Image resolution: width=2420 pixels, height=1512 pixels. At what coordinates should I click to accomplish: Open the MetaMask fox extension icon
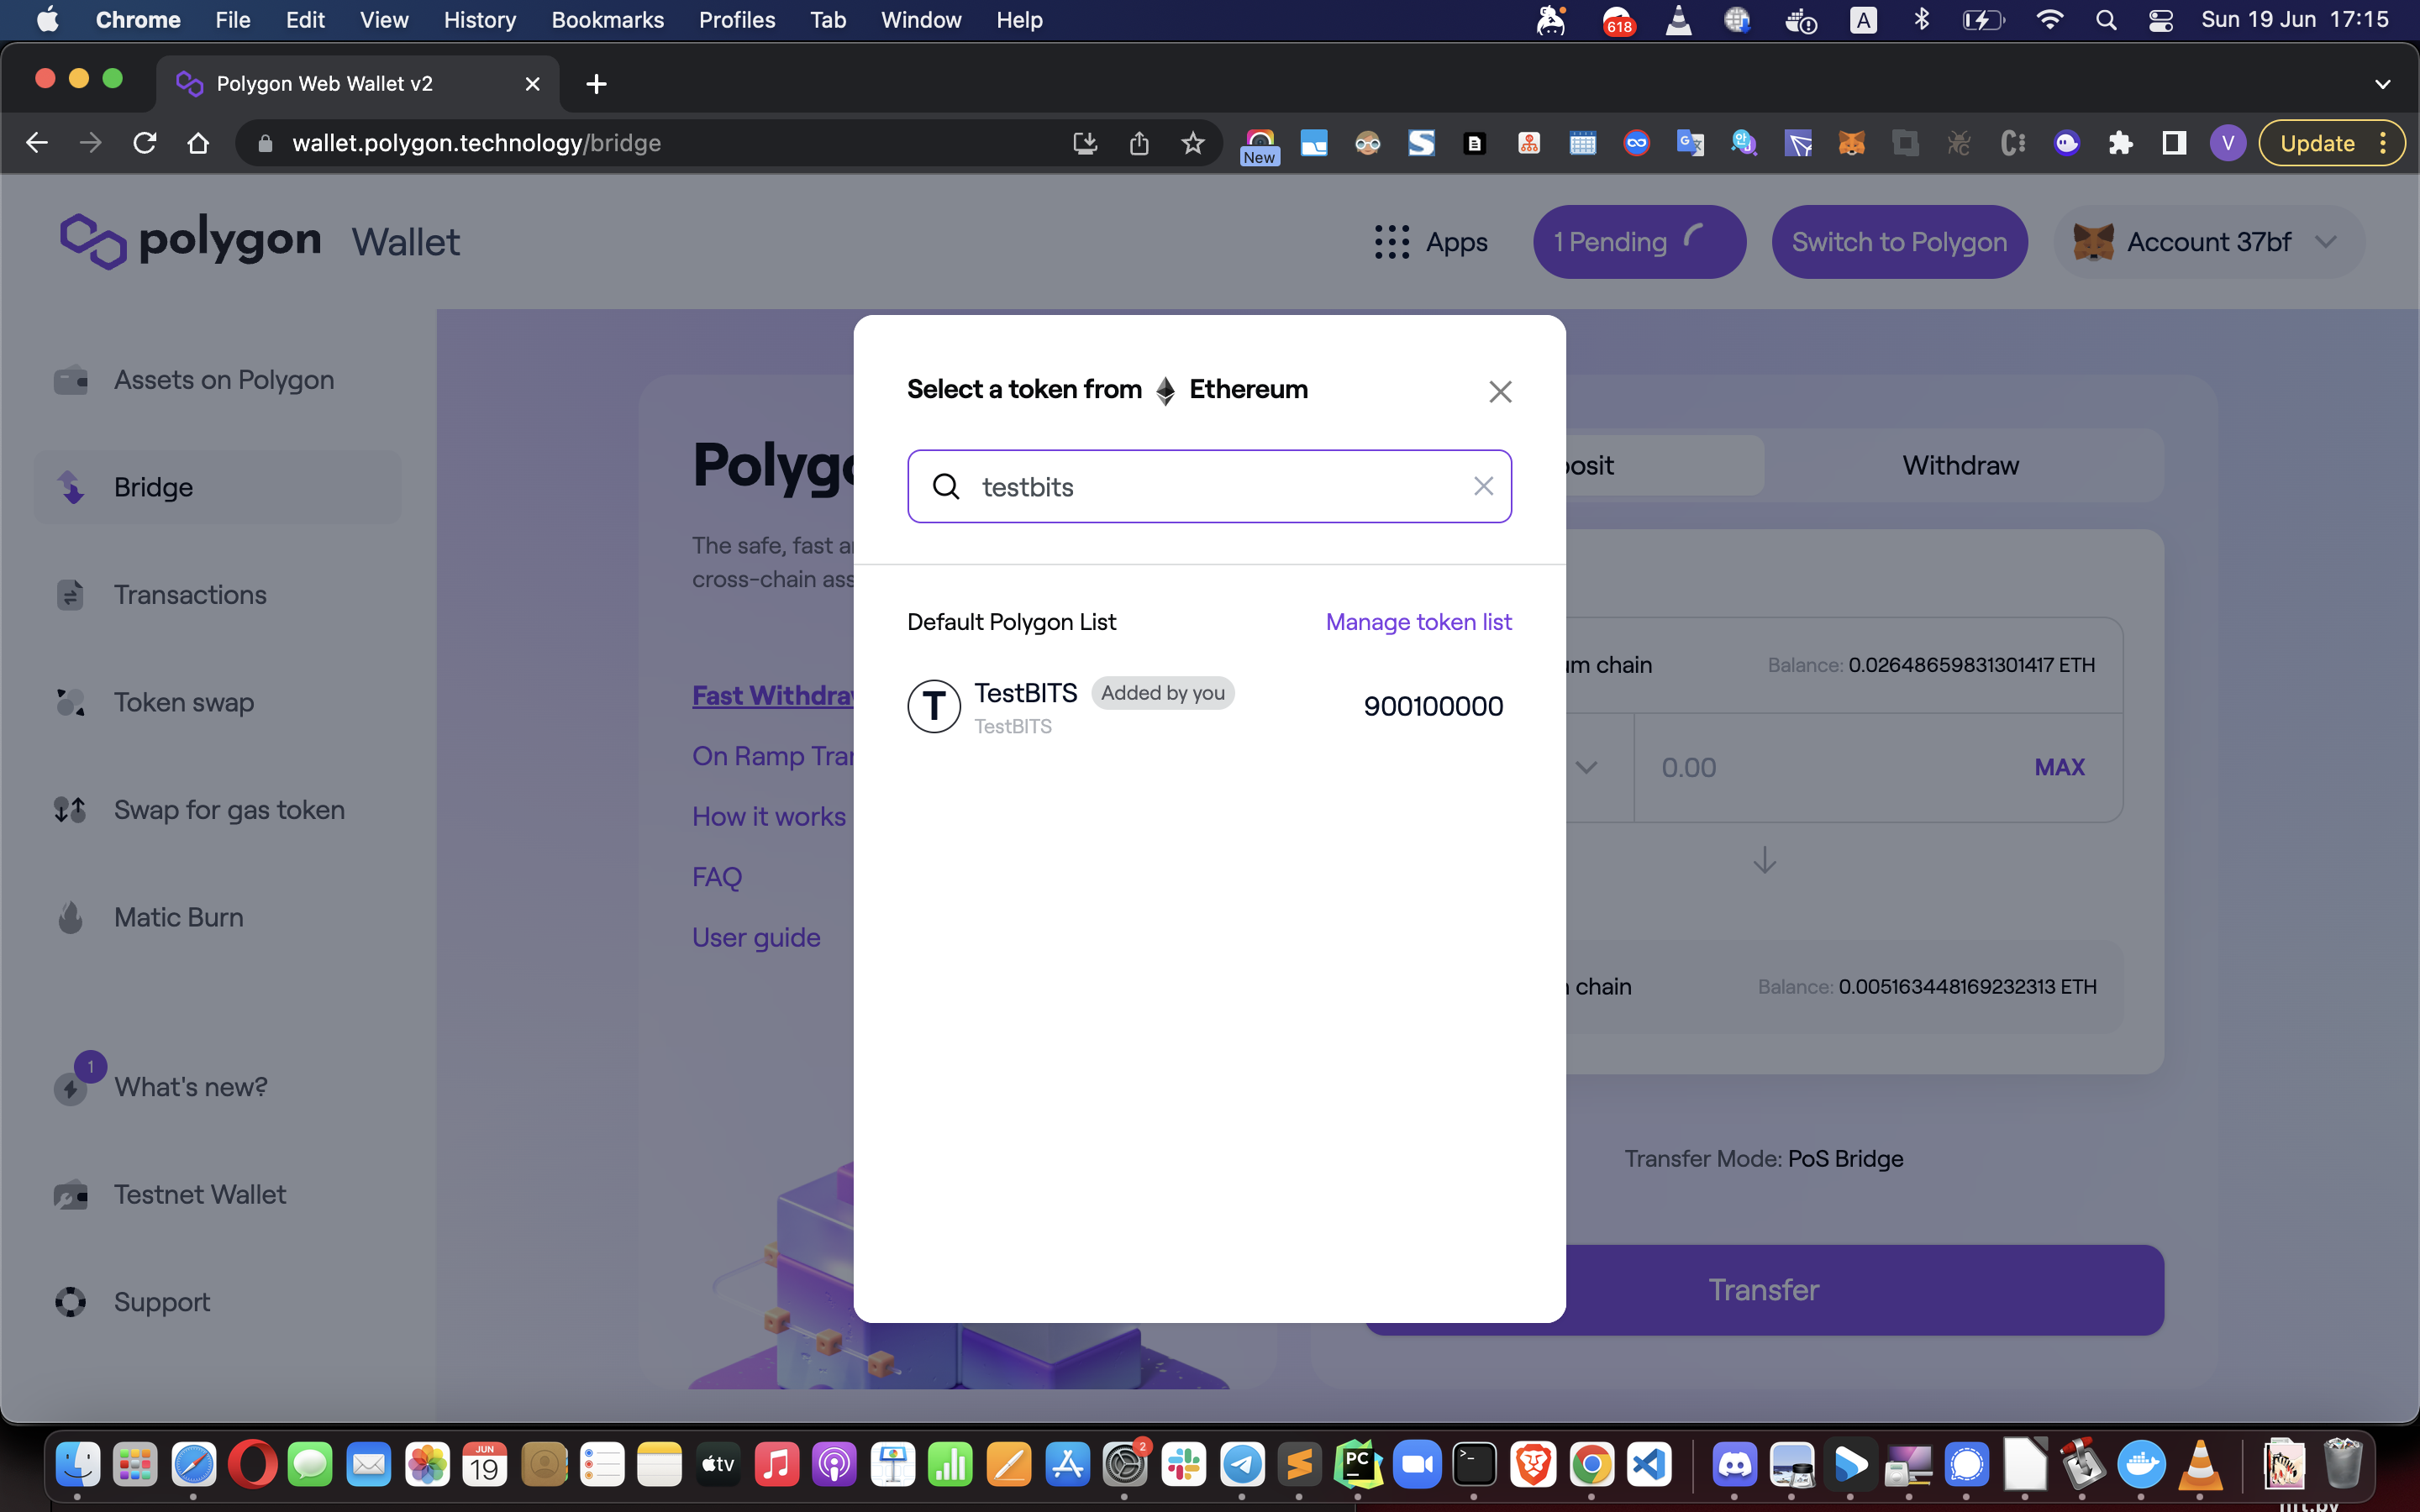point(1851,143)
